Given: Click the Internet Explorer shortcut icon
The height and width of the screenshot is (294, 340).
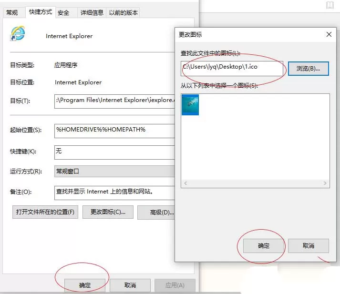Looking at the screenshot, I should coord(18,33).
